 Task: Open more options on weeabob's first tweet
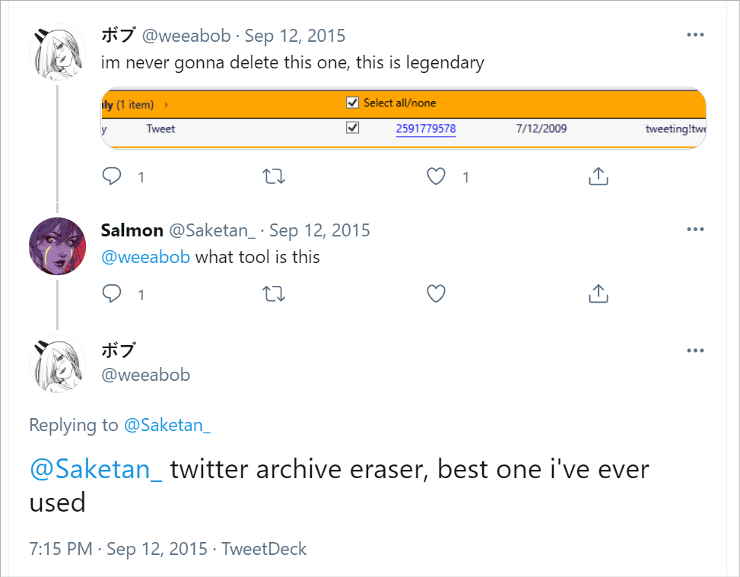(x=695, y=33)
